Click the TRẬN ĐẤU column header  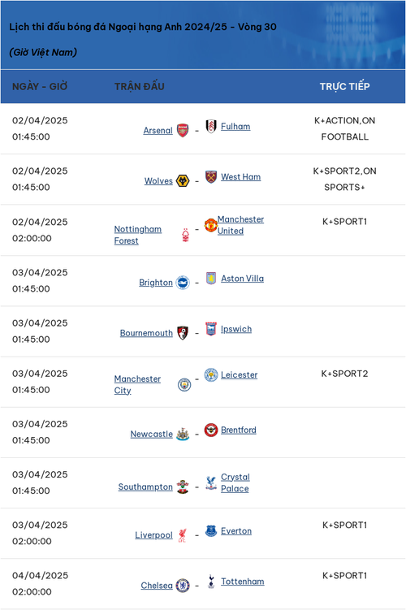(139, 86)
